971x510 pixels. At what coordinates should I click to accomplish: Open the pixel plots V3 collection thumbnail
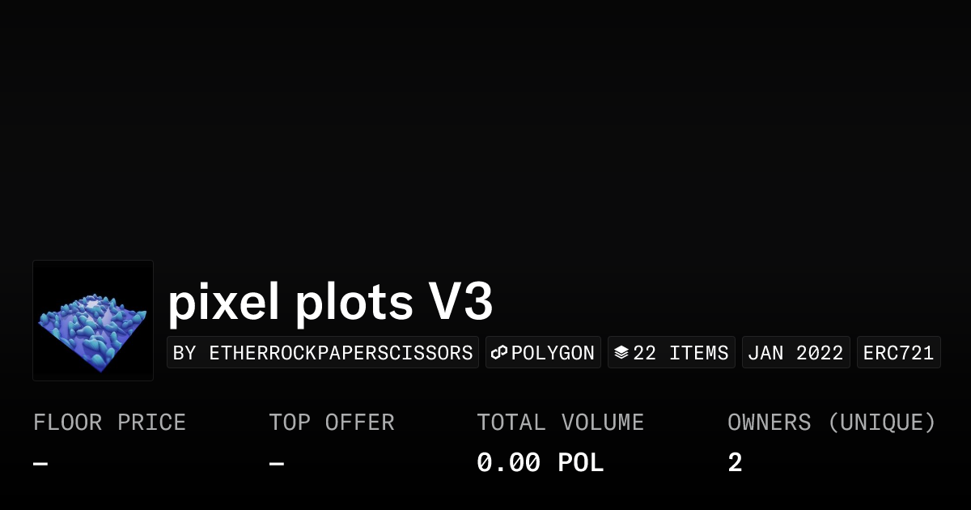click(x=93, y=321)
